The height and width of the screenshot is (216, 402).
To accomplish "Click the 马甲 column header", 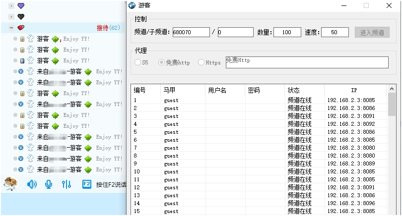I will pos(169,90).
